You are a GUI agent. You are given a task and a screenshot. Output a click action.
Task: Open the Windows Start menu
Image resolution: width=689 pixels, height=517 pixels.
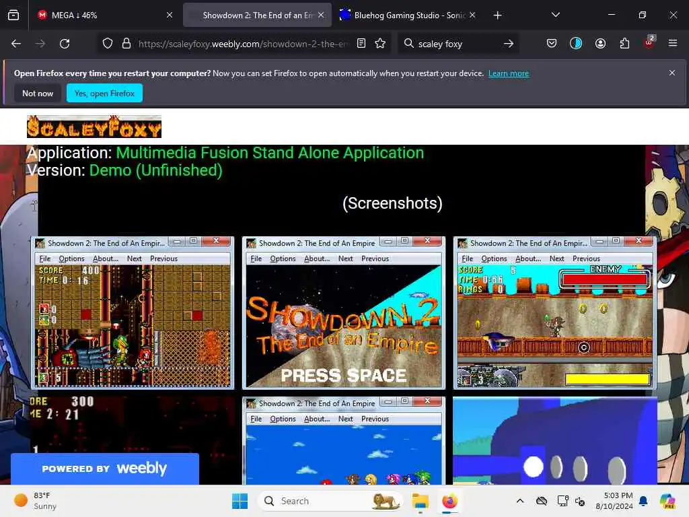[240, 501]
